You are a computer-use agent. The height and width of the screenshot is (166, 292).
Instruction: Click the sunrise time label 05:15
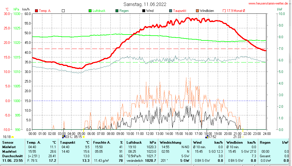(77, 137)
